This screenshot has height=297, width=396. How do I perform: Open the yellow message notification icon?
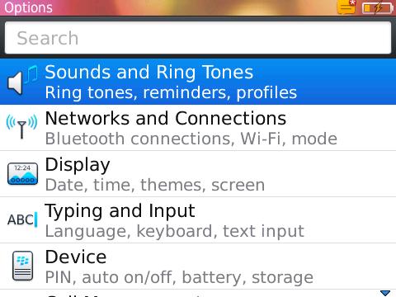tap(346, 7)
